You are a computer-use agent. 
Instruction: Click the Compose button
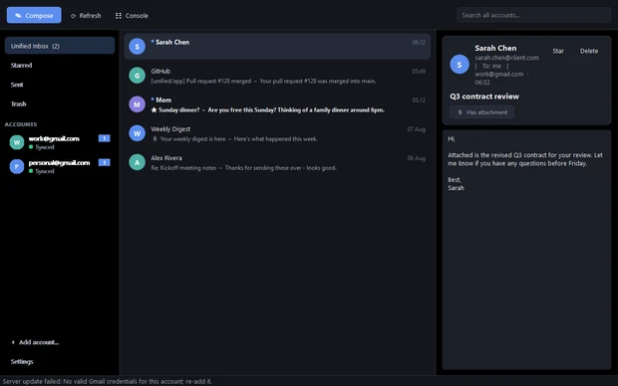pos(34,15)
